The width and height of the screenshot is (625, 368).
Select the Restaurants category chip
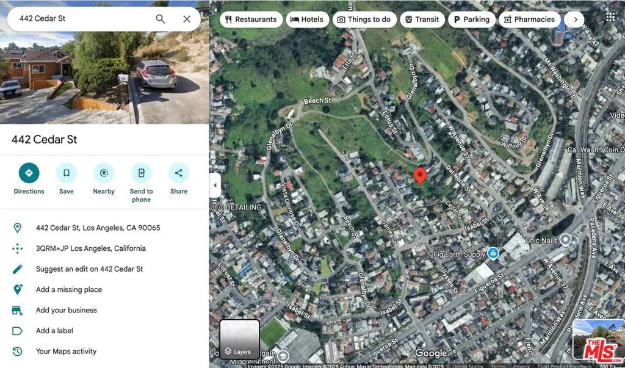(251, 20)
